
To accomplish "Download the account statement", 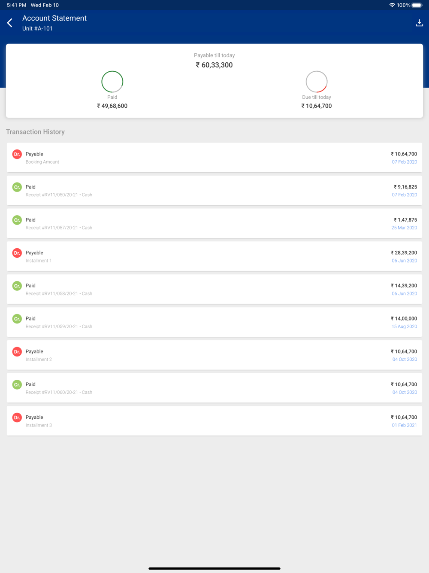I will [x=419, y=23].
